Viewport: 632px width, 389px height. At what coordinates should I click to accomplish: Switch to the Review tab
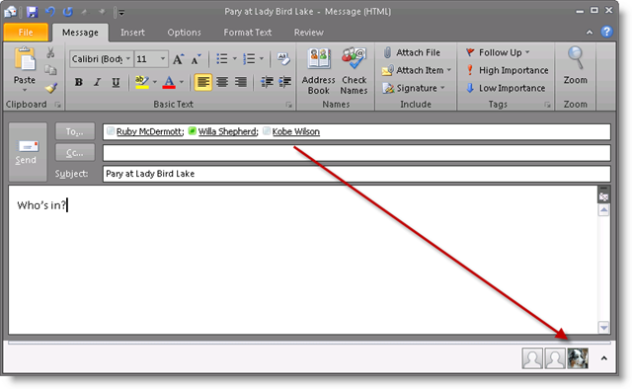pyautogui.click(x=309, y=33)
